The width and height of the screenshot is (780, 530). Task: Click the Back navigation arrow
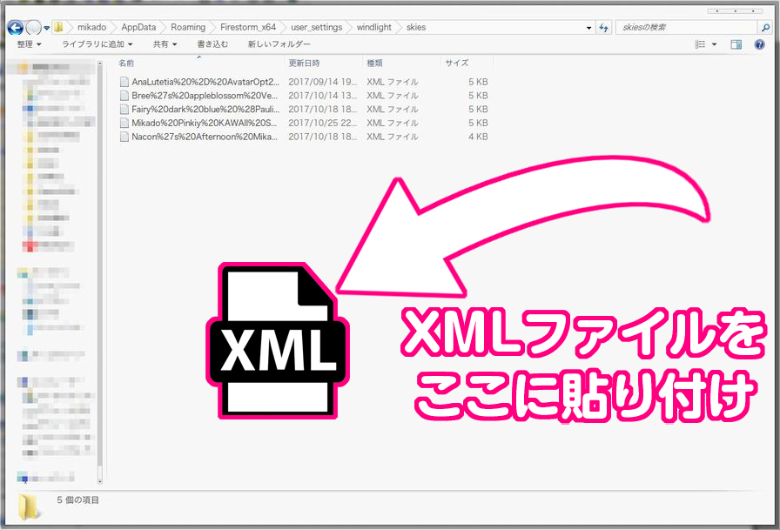(x=14, y=27)
